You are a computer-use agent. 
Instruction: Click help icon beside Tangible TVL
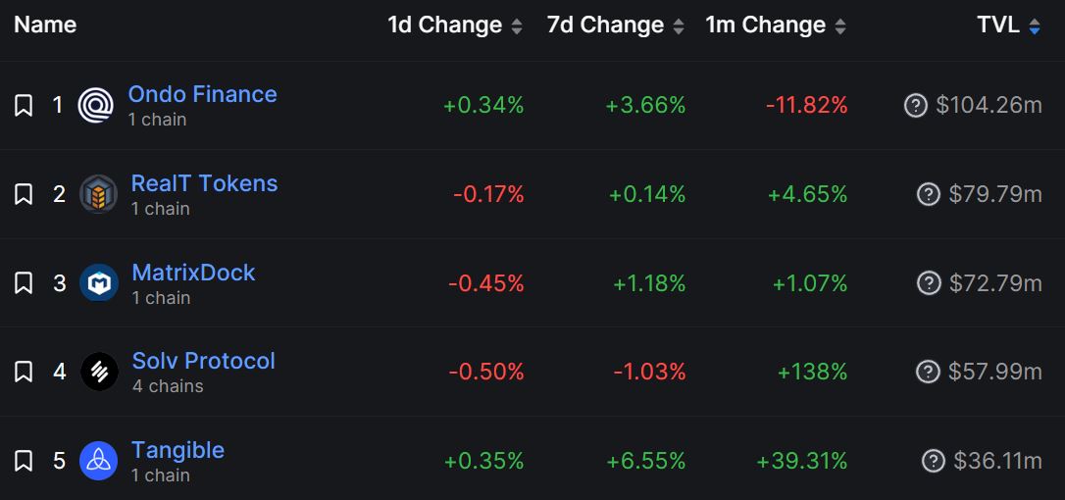pyautogui.click(x=934, y=461)
